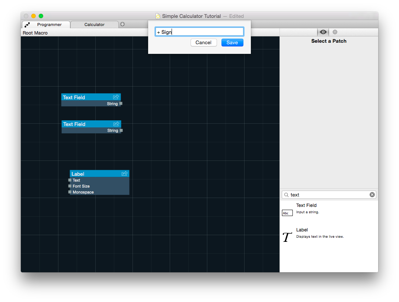Click the Abc Text Field library icon
Image resolution: width=399 pixels, height=302 pixels.
click(x=287, y=213)
